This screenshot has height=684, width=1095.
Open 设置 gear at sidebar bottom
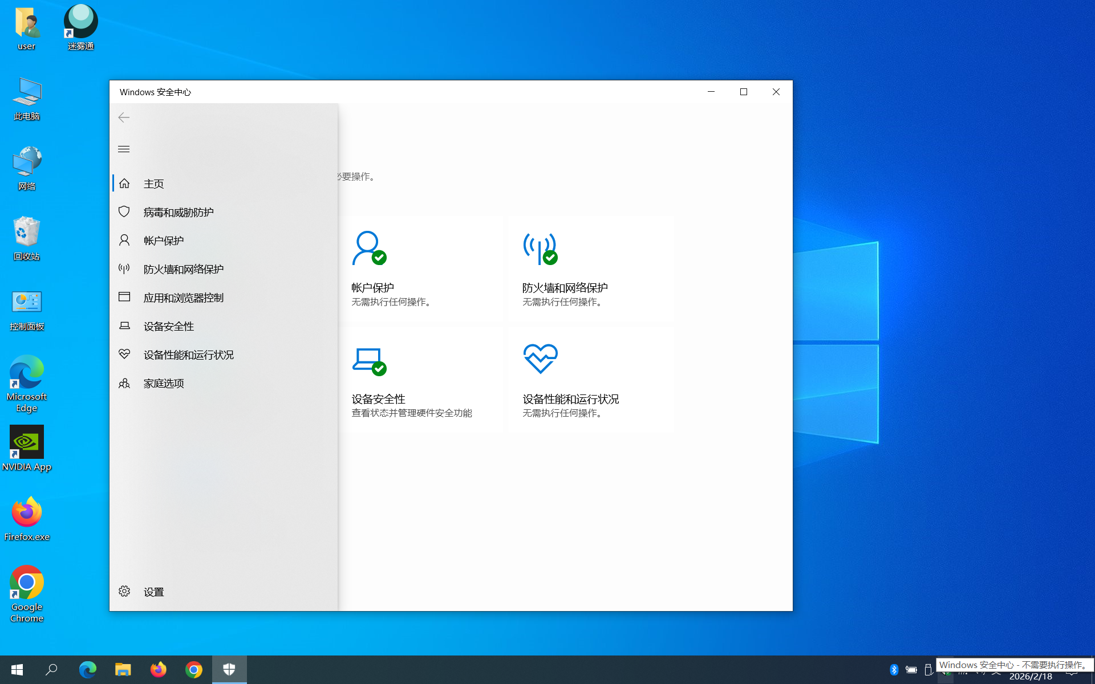124,591
